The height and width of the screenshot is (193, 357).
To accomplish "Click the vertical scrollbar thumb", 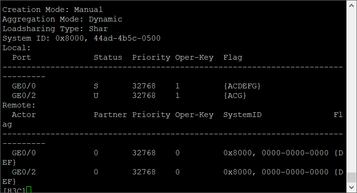I will pos(353,178).
